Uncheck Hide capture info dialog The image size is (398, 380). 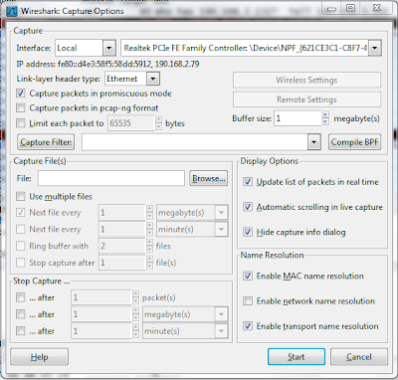[248, 232]
